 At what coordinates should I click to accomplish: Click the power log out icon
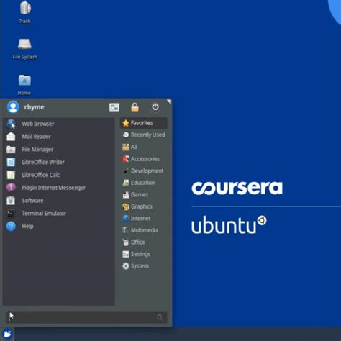pyautogui.click(x=155, y=107)
